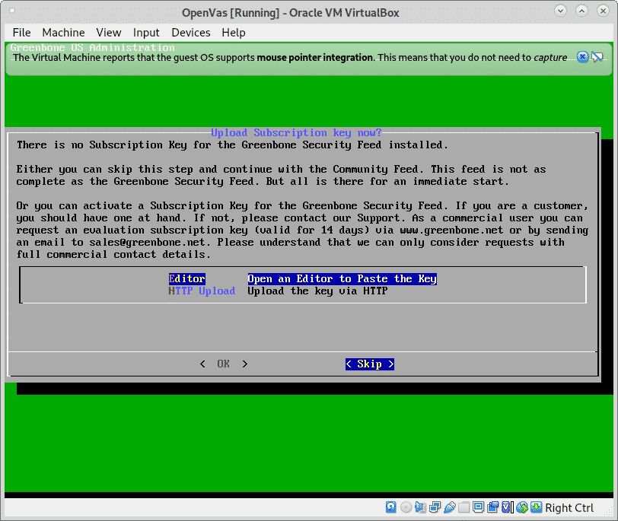This screenshot has height=521, width=618.
Task: Click the Skip button
Action: 370,364
